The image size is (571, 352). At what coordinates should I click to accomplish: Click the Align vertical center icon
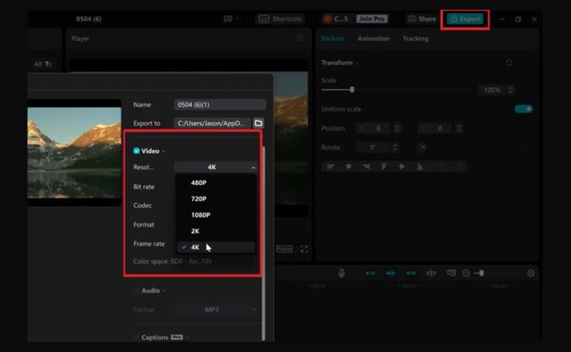(401, 166)
